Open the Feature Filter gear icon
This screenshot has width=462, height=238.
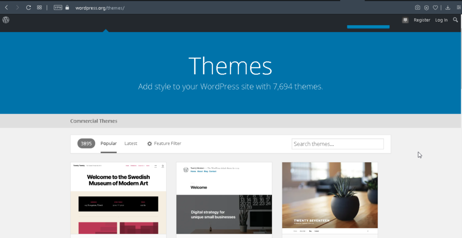tap(150, 144)
